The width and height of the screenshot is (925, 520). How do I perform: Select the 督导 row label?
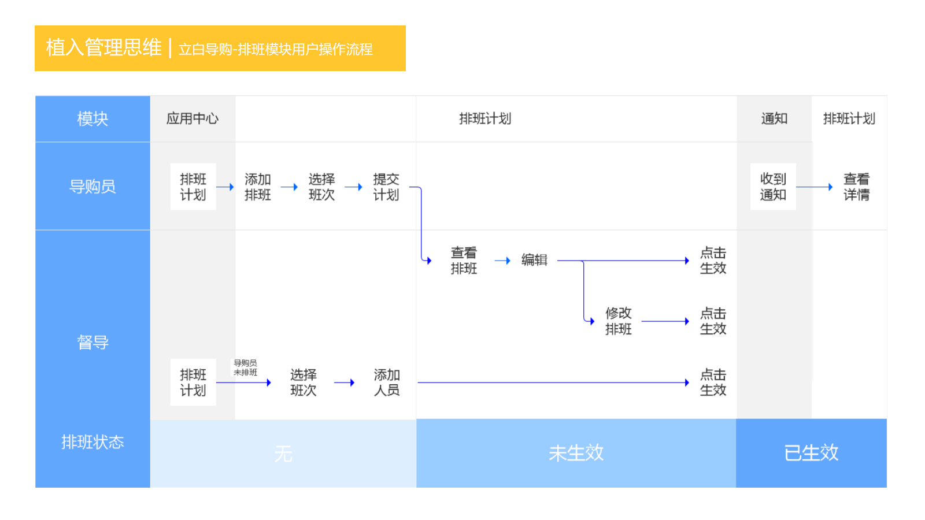(x=92, y=342)
